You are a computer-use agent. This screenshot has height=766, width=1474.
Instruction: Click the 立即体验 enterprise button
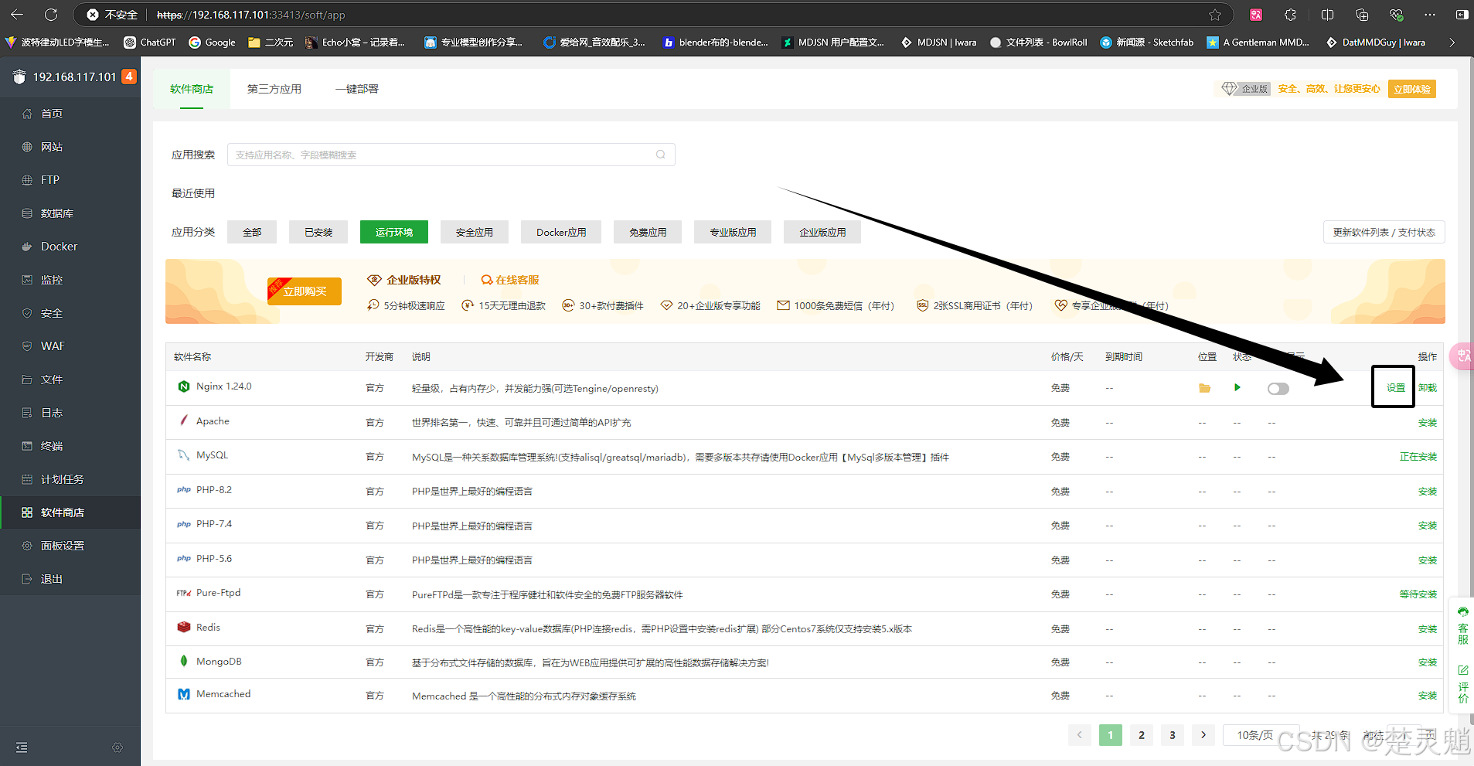[x=1412, y=89]
